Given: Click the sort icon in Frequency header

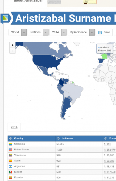Looking at the screenshot, I should (106, 138).
